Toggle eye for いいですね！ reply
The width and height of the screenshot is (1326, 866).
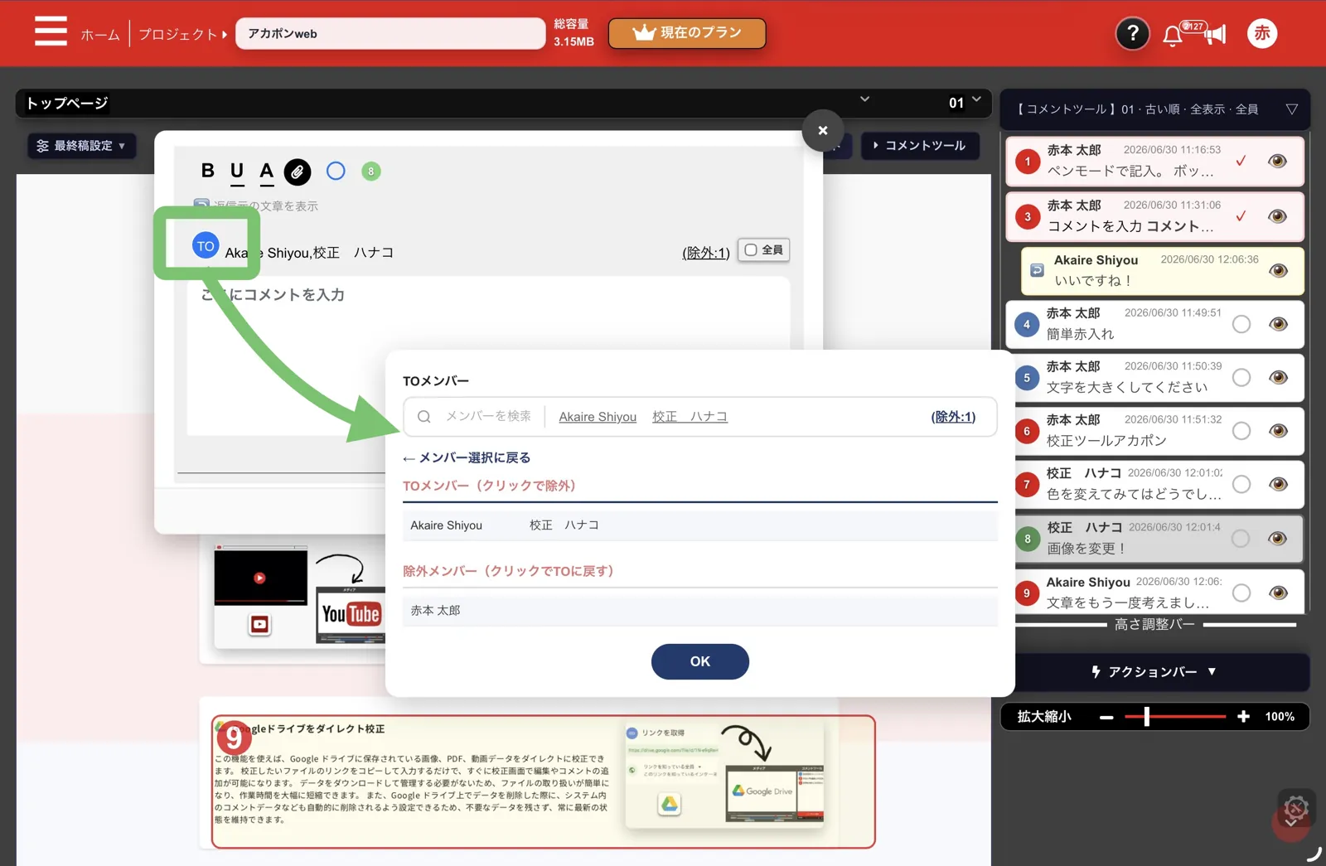[1278, 271]
